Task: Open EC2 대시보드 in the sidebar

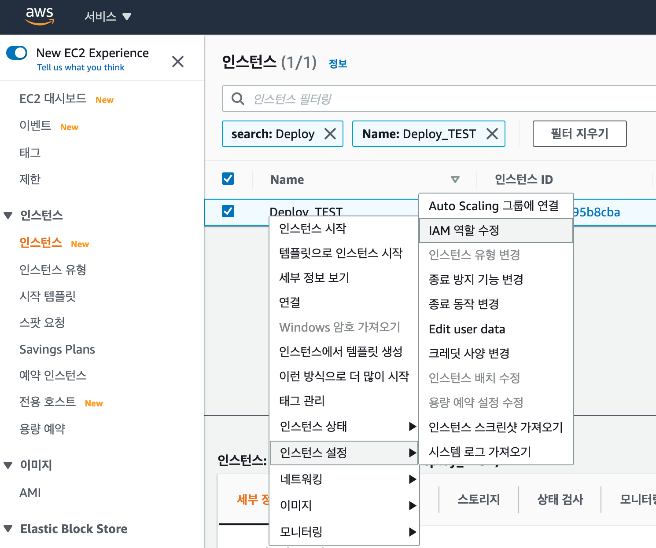Action: click(53, 99)
